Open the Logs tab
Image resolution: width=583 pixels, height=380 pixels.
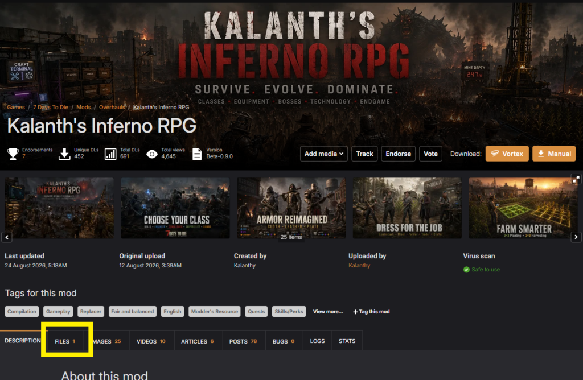pos(318,341)
